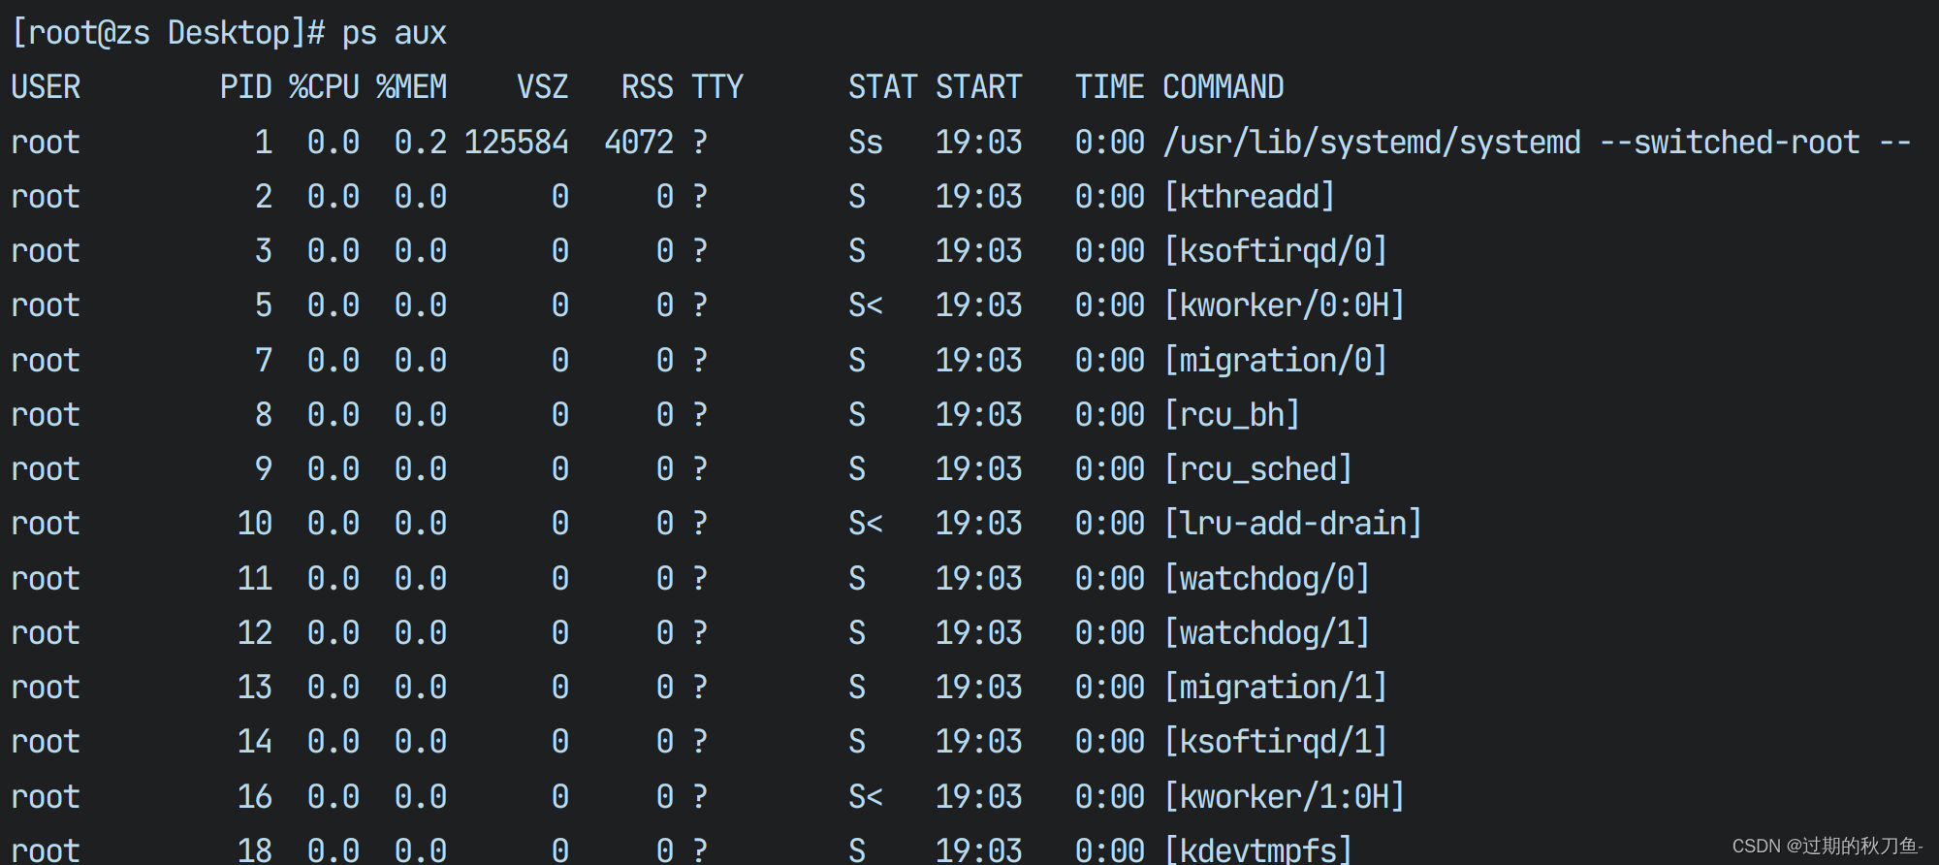The height and width of the screenshot is (865, 1939).
Task: Click the [watchdog/0] process name
Action: click(x=1266, y=579)
